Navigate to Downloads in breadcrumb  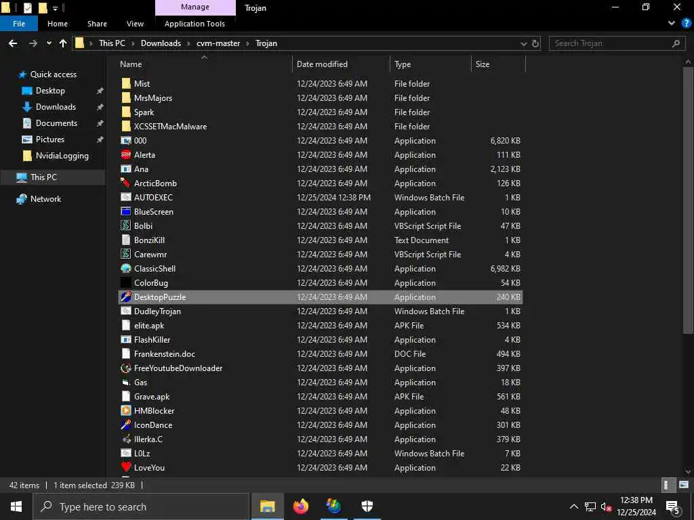pyautogui.click(x=161, y=43)
